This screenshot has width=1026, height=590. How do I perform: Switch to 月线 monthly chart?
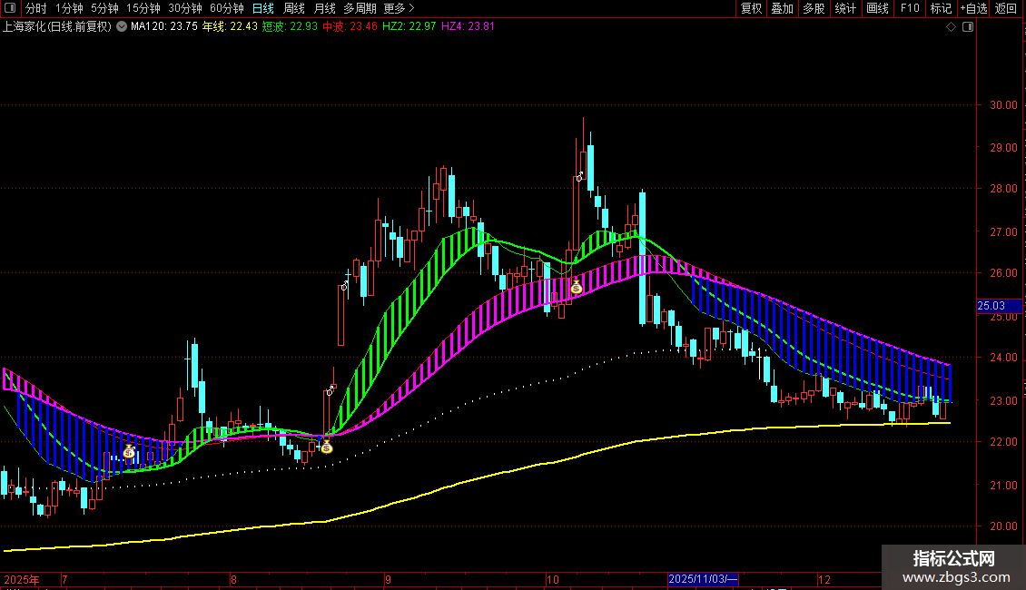pyautogui.click(x=324, y=8)
